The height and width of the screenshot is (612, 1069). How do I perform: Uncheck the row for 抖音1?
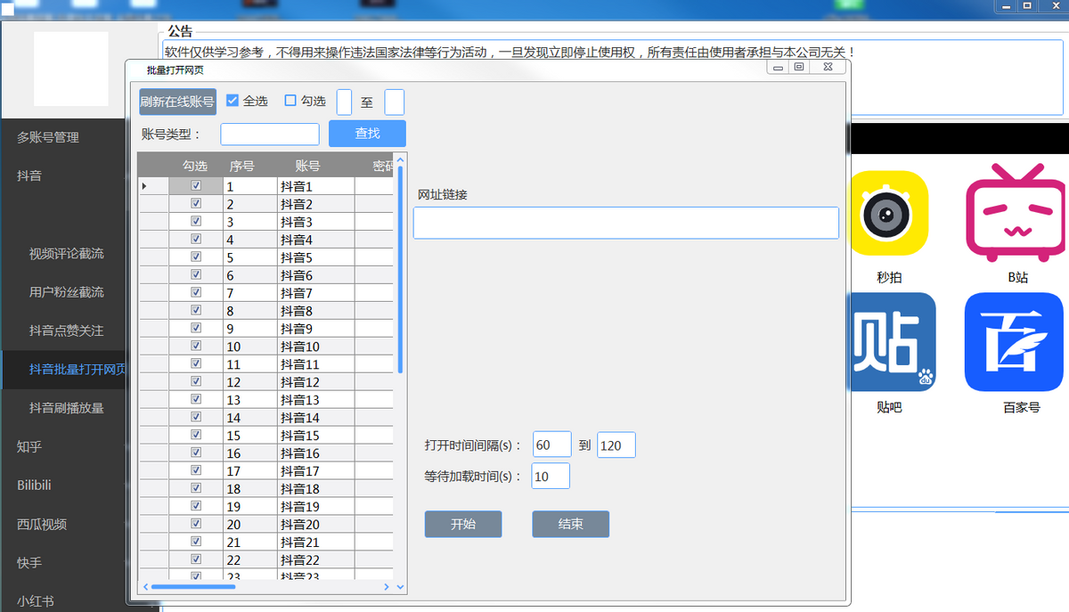click(x=196, y=186)
